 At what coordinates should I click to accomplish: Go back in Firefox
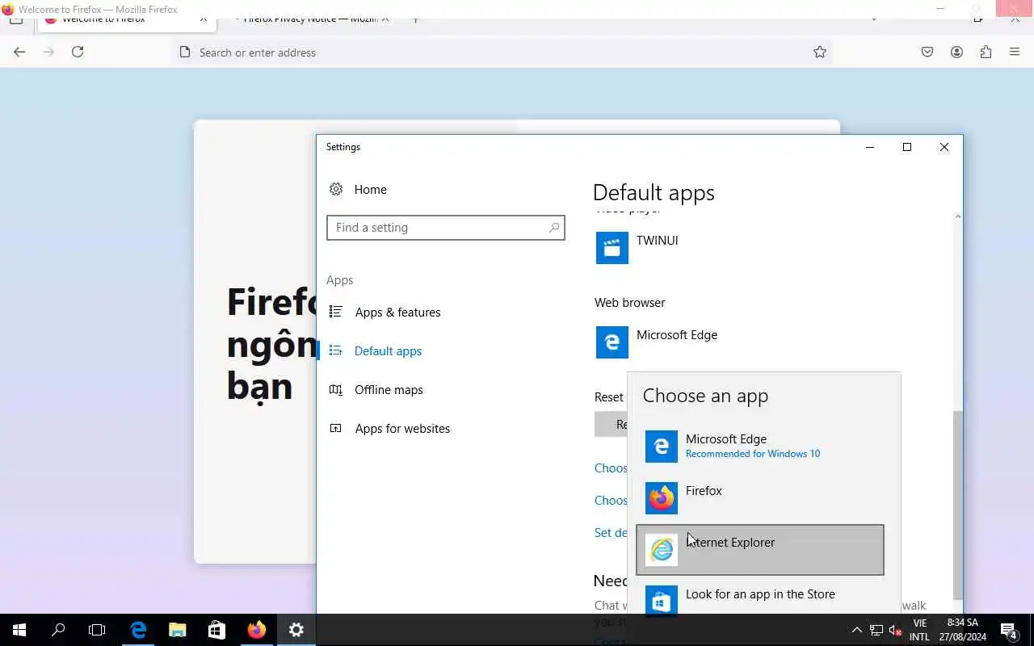click(19, 52)
